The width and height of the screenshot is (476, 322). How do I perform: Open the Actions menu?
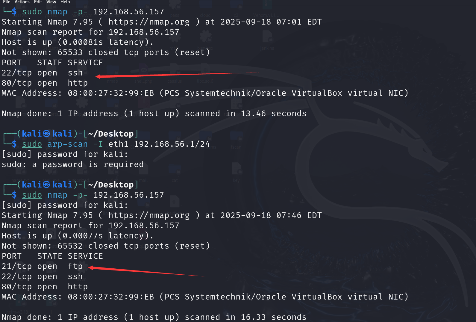coord(22,2)
